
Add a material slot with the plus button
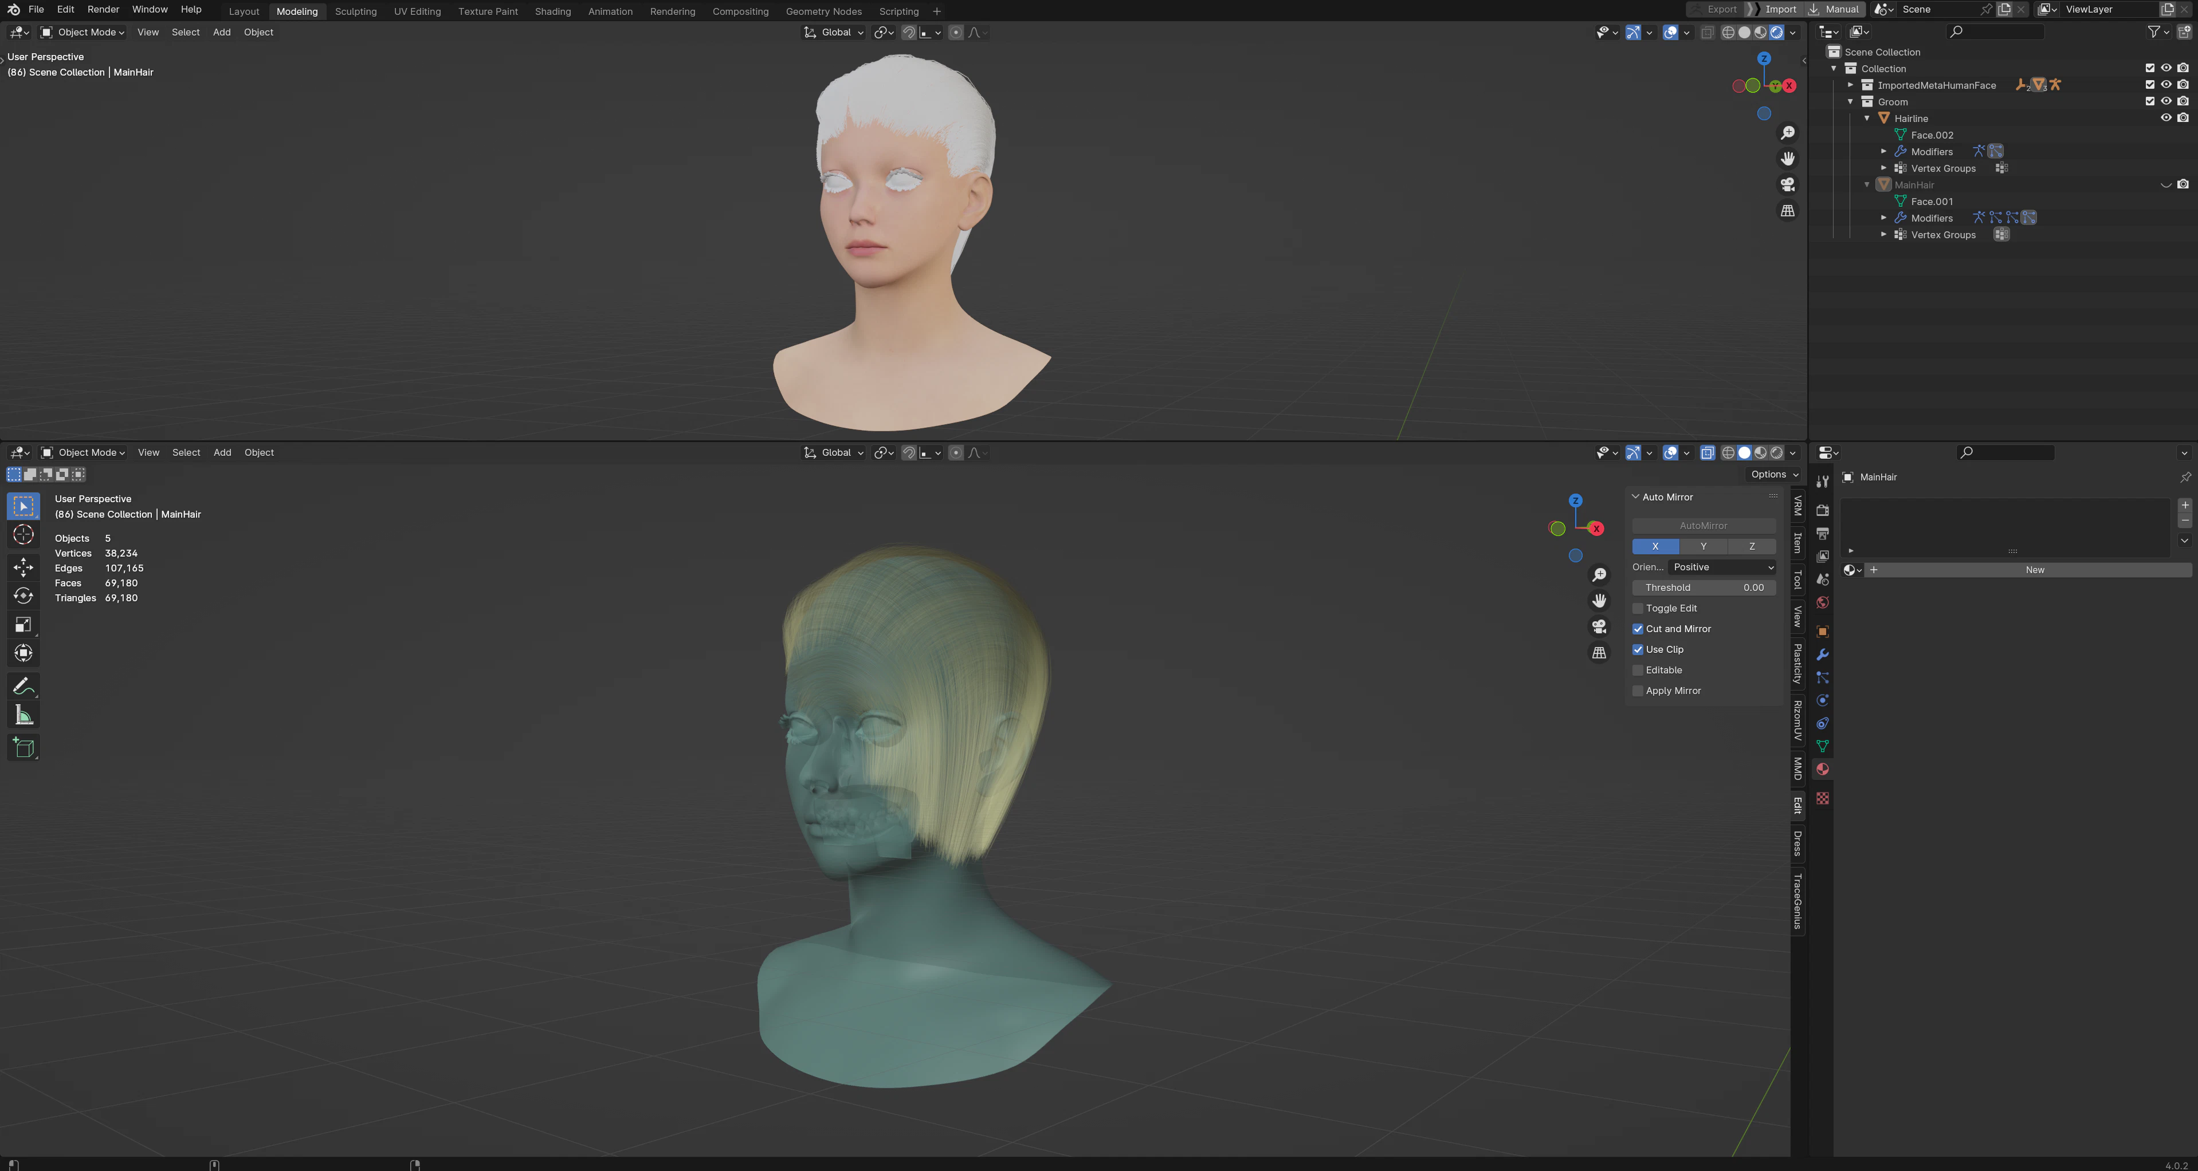pyautogui.click(x=2185, y=505)
